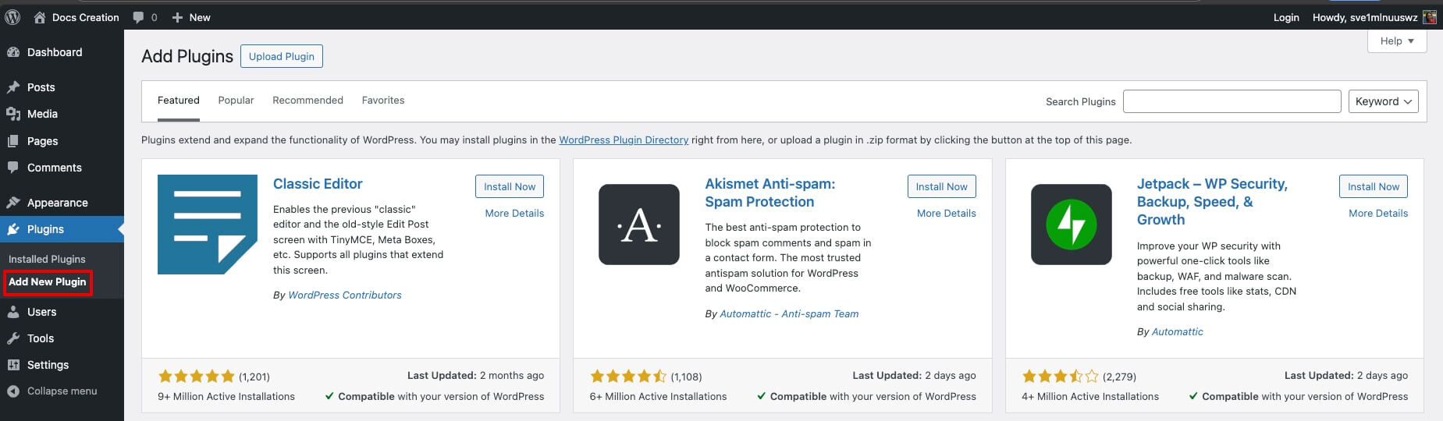1443x421 pixels.
Task: Click the Upload Plugin button
Action: (x=281, y=56)
